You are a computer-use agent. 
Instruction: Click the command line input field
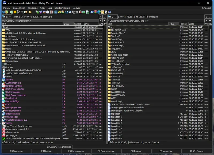142,147
